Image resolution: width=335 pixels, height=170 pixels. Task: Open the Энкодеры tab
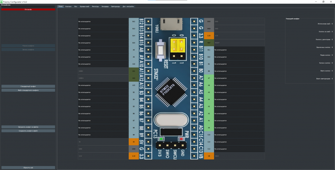(105, 6)
